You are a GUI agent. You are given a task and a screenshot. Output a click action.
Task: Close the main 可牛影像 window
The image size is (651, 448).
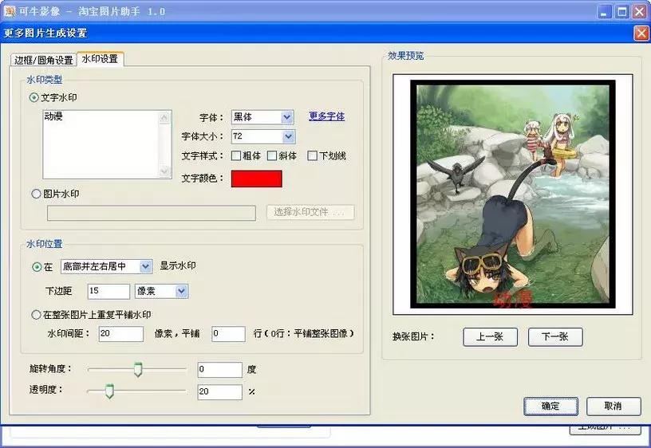click(639, 12)
